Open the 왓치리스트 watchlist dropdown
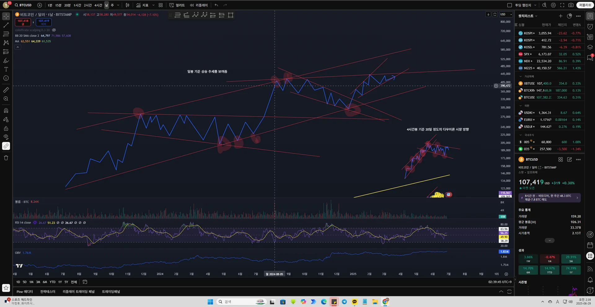The width and height of the screenshot is (595, 307). [528, 16]
